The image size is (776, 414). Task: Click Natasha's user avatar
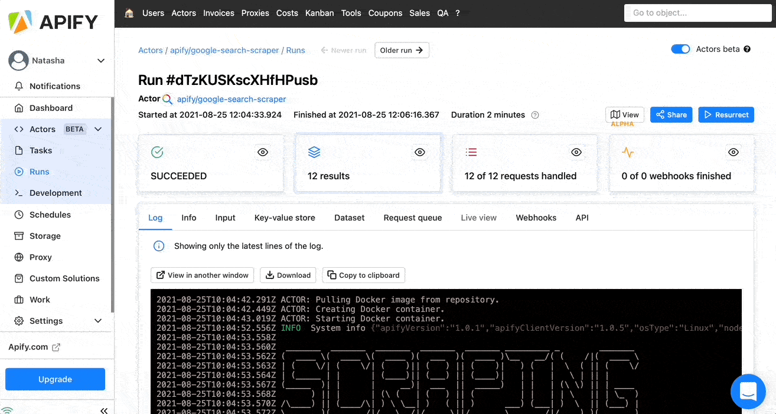click(x=18, y=60)
